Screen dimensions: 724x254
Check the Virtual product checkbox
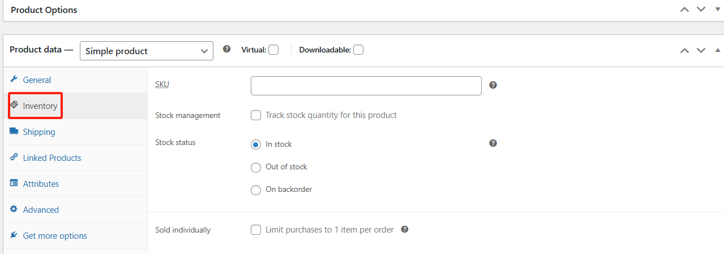[x=273, y=50]
